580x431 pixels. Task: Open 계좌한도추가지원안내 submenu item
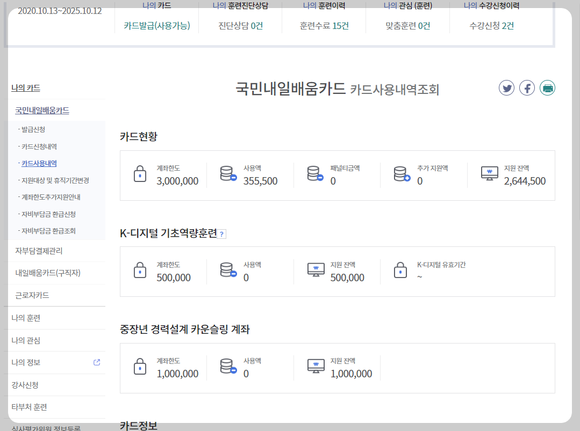tap(51, 197)
